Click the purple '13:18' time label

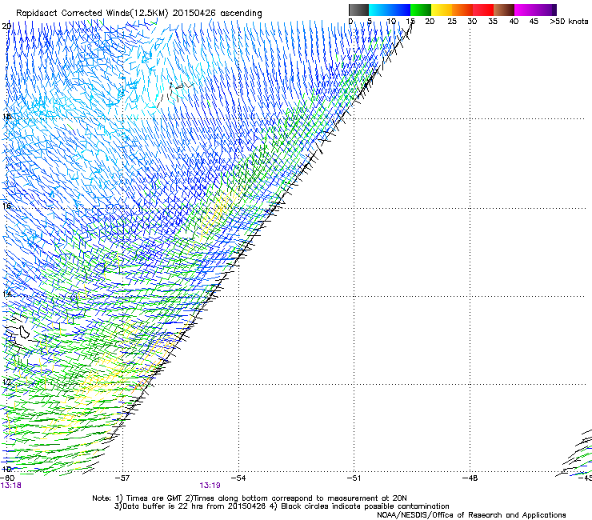10,486
